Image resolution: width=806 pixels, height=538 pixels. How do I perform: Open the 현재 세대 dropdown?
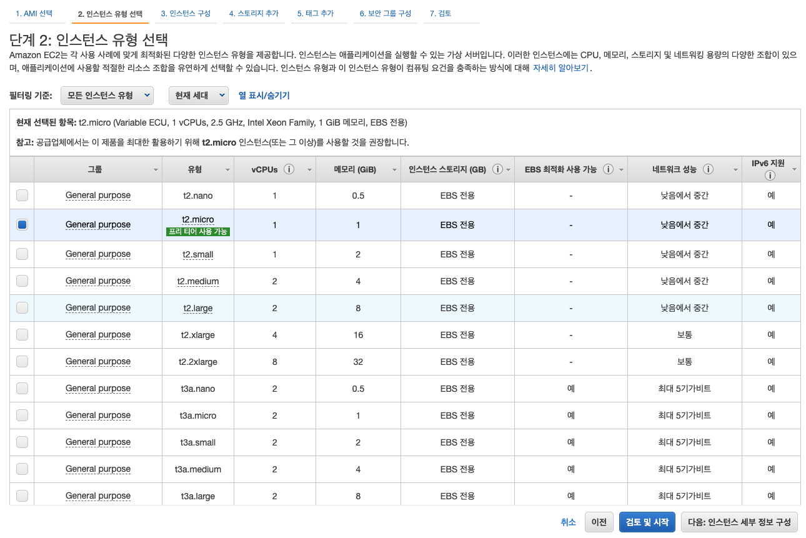[x=198, y=95]
